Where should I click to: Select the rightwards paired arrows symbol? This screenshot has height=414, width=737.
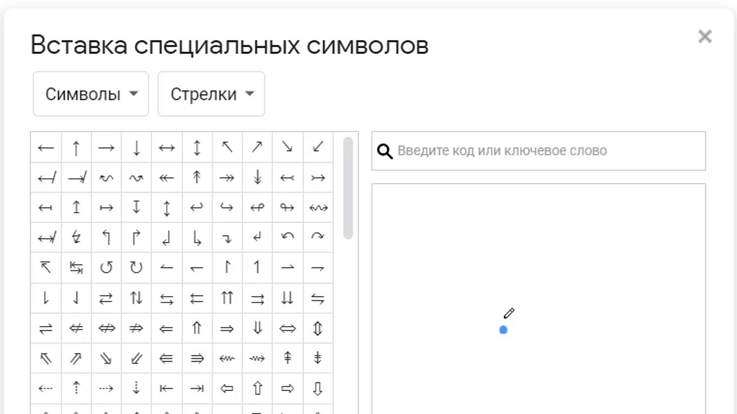[257, 298]
